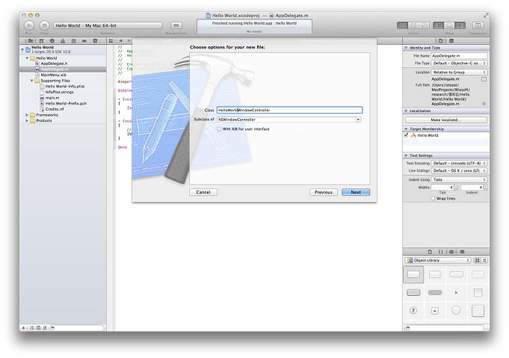Click the Tab width stepper

pyautogui.click(x=456, y=188)
